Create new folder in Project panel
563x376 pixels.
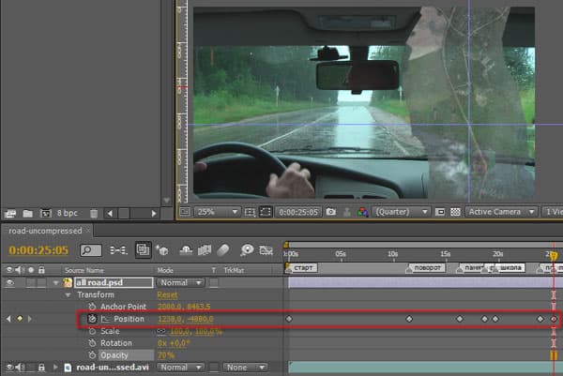(x=27, y=214)
